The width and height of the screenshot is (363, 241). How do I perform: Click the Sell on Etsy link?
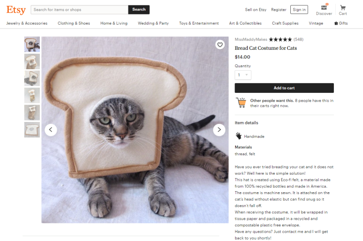(x=255, y=10)
